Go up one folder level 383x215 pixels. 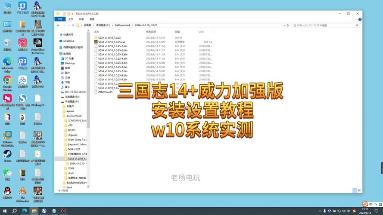[73, 25]
